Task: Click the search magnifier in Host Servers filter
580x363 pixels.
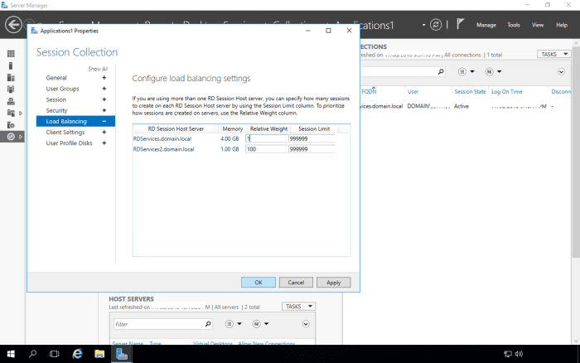Action: coord(208,324)
